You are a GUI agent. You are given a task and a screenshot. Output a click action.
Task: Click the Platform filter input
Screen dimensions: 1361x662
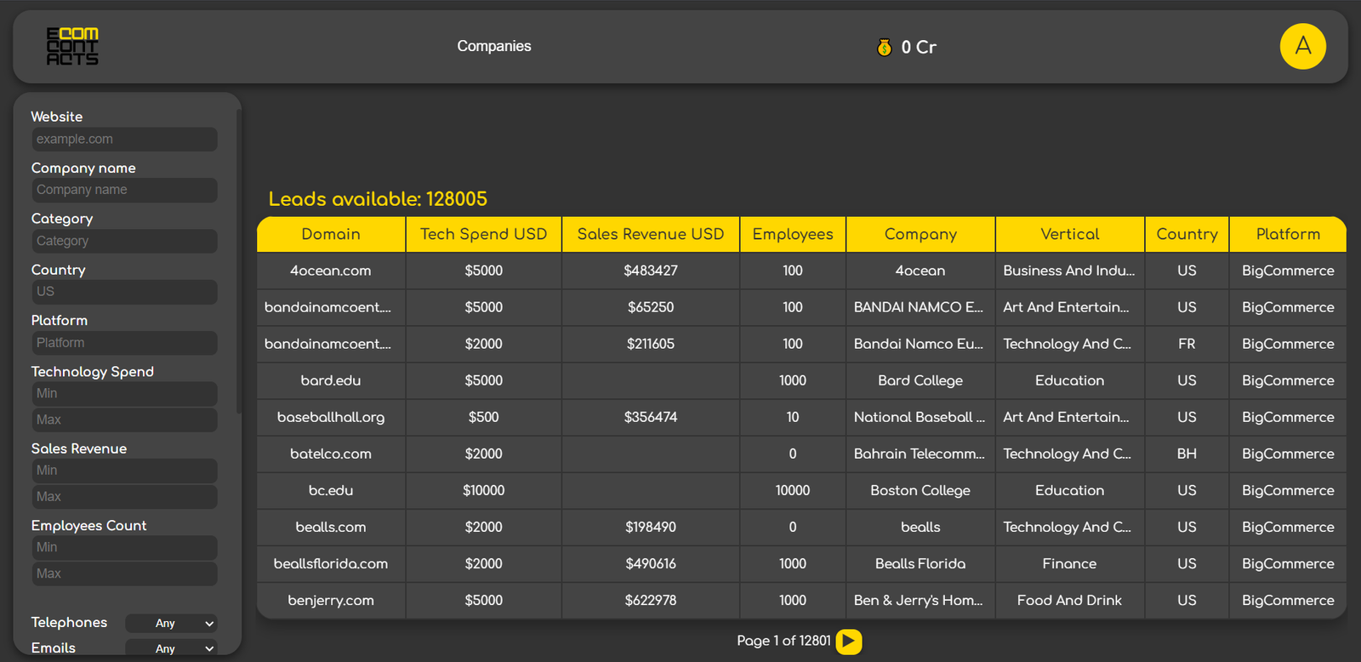point(124,343)
